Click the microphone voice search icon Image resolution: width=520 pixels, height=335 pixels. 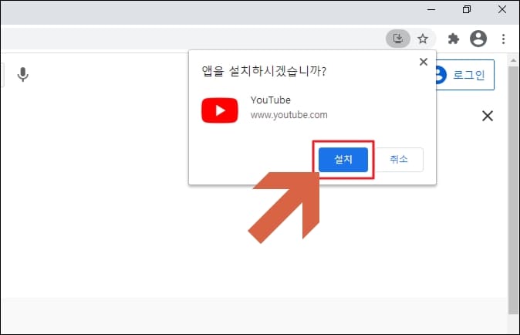23,74
